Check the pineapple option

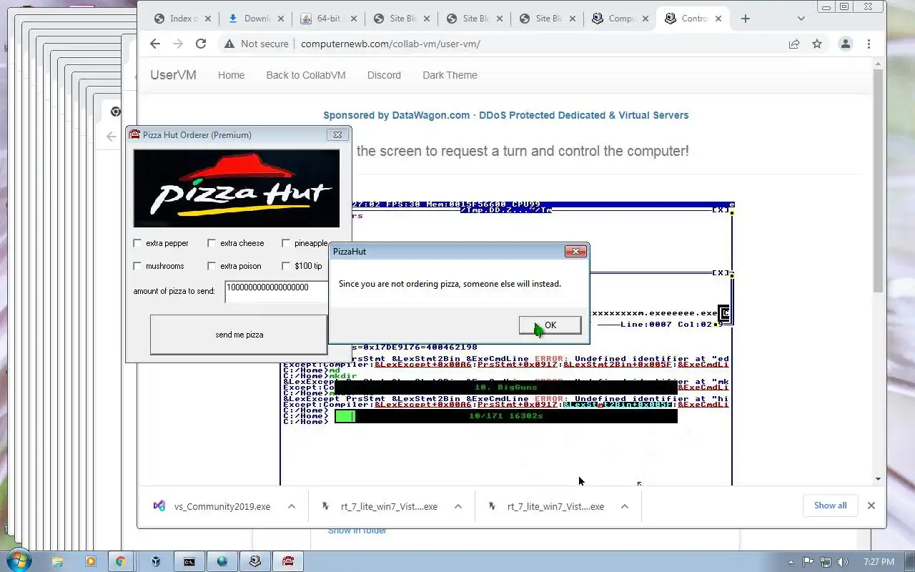[286, 243]
